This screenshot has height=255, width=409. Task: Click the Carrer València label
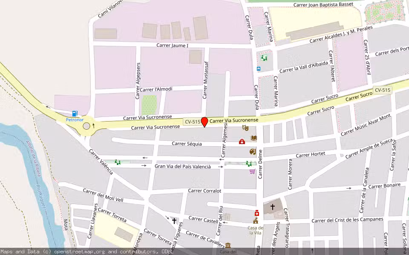(101, 162)
